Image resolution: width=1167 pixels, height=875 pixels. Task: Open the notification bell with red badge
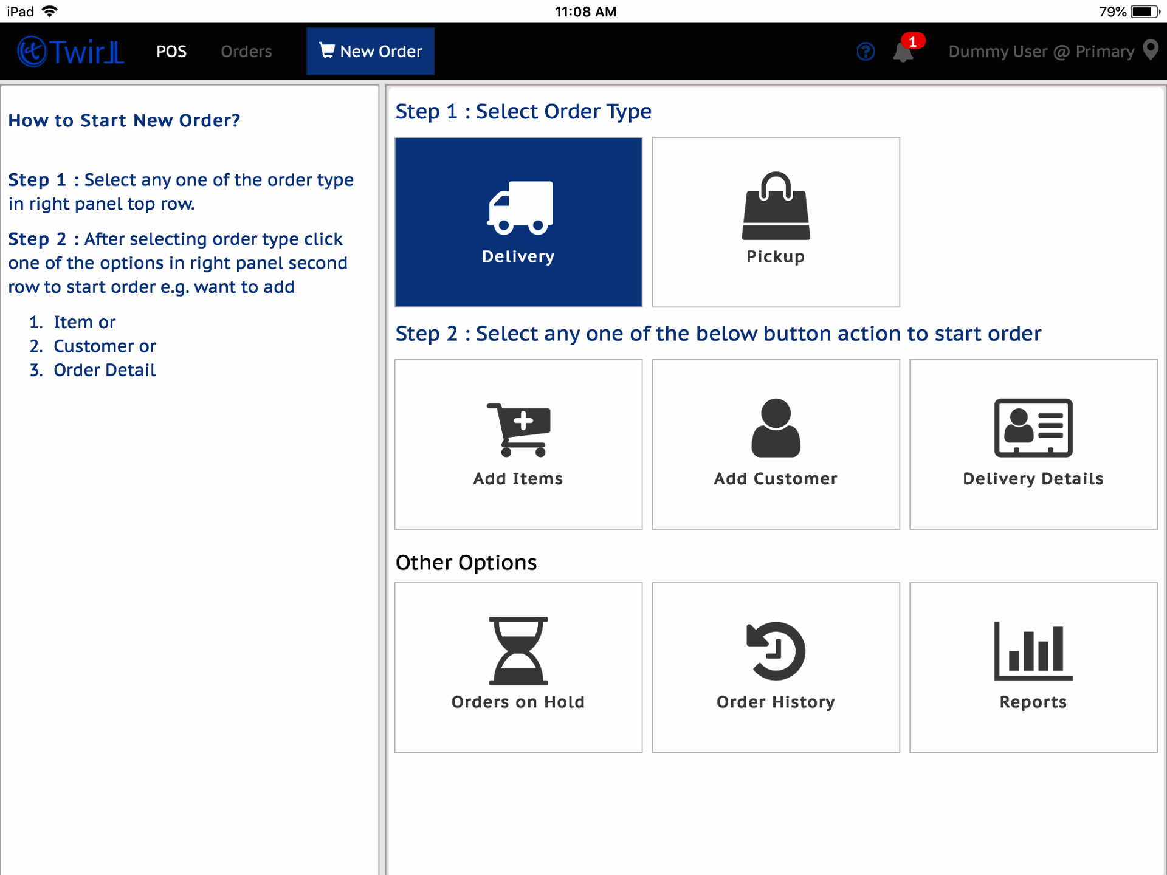[x=904, y=52]
